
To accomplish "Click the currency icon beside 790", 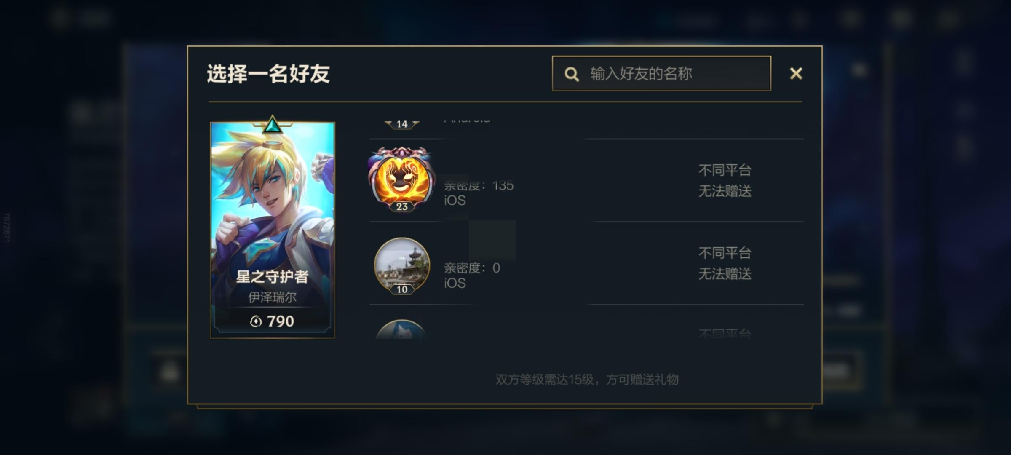I will click(256, 321).
